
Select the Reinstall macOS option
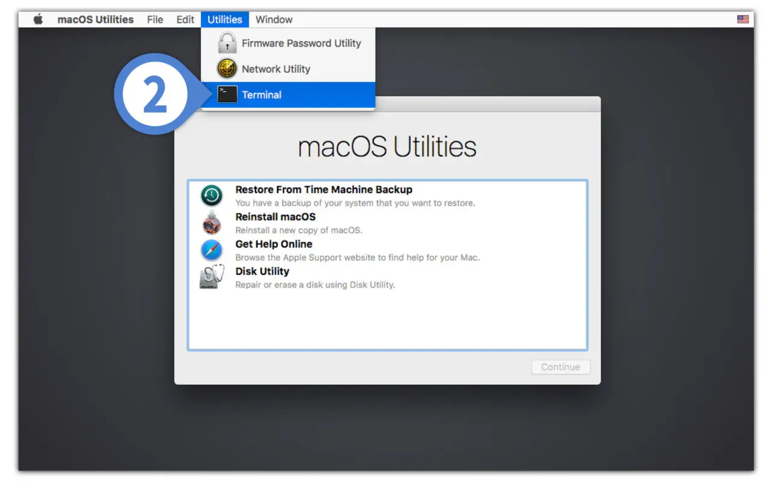[275, 216]
